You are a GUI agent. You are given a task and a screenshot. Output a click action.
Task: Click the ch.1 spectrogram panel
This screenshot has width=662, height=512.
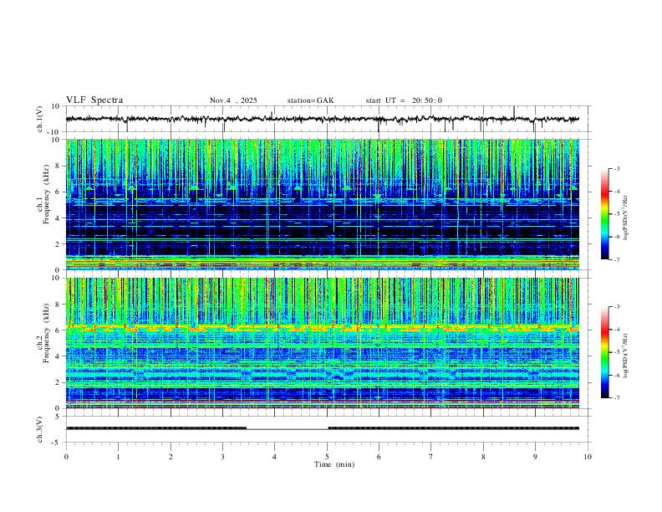[323, 204]
